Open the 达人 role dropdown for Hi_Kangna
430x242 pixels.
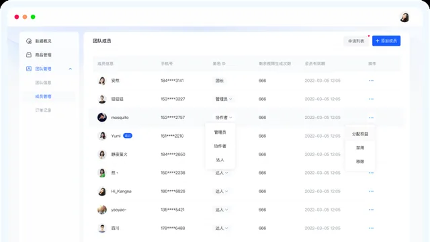tap(222, 191)
